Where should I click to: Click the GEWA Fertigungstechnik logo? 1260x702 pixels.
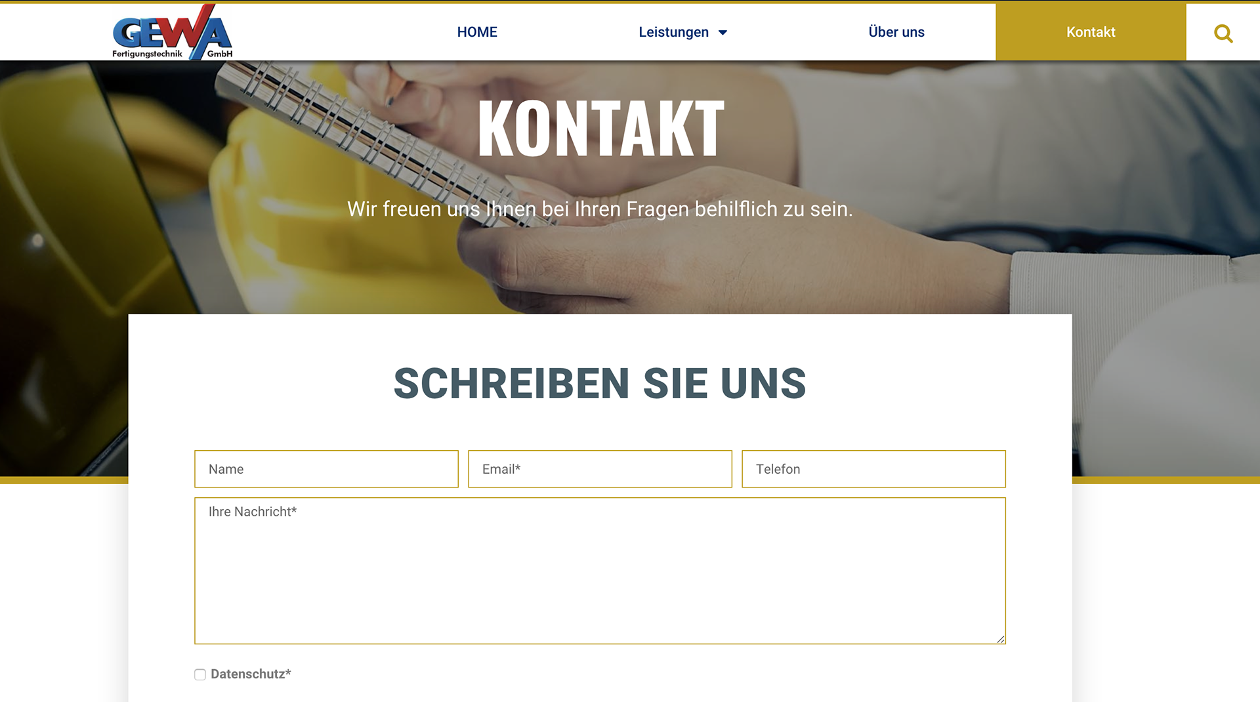(173, 32)
